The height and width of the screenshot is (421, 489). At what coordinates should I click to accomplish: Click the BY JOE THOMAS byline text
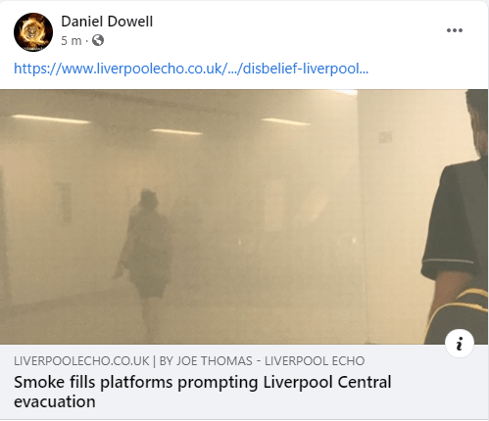(x=206, y=361)
